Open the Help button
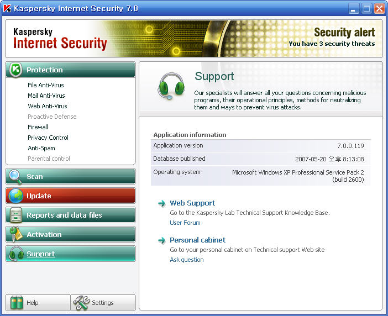 (x=38, y=303)
